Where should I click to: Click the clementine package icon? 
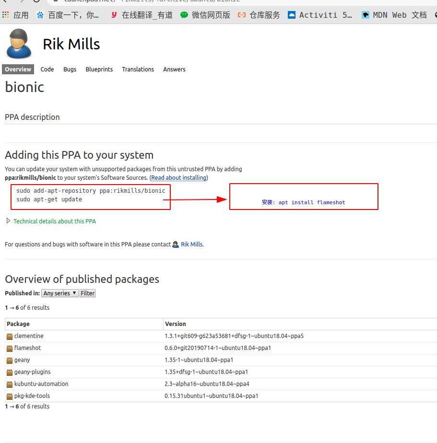pos(10,337)
